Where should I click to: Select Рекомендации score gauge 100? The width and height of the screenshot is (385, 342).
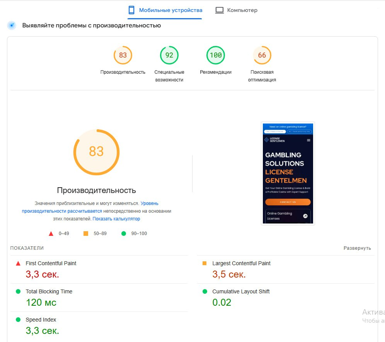216,55
